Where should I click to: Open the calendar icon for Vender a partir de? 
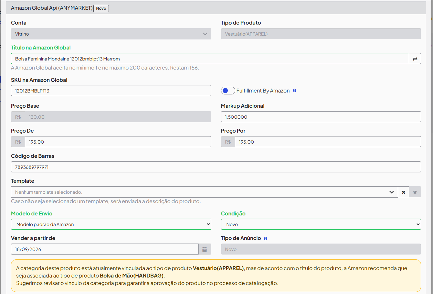[205, 249]
